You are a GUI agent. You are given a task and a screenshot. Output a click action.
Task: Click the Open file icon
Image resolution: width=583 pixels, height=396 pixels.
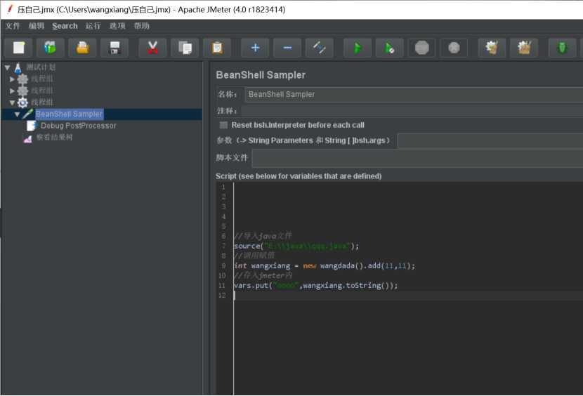pyautogui.click(x=83, y=48)
